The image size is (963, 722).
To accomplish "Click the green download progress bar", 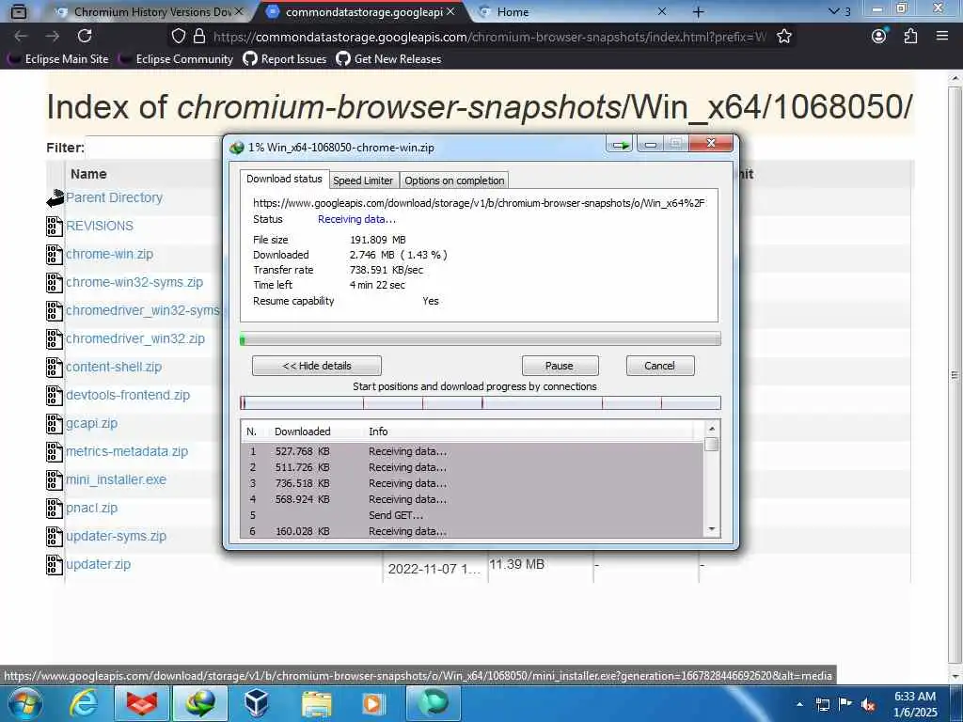I will (x=481, y=339).
